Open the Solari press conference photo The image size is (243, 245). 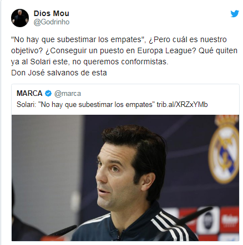(125, 178)
